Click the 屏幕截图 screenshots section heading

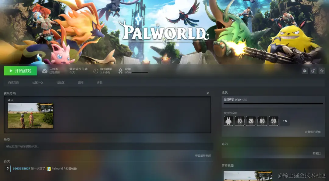tap(228, 165)
